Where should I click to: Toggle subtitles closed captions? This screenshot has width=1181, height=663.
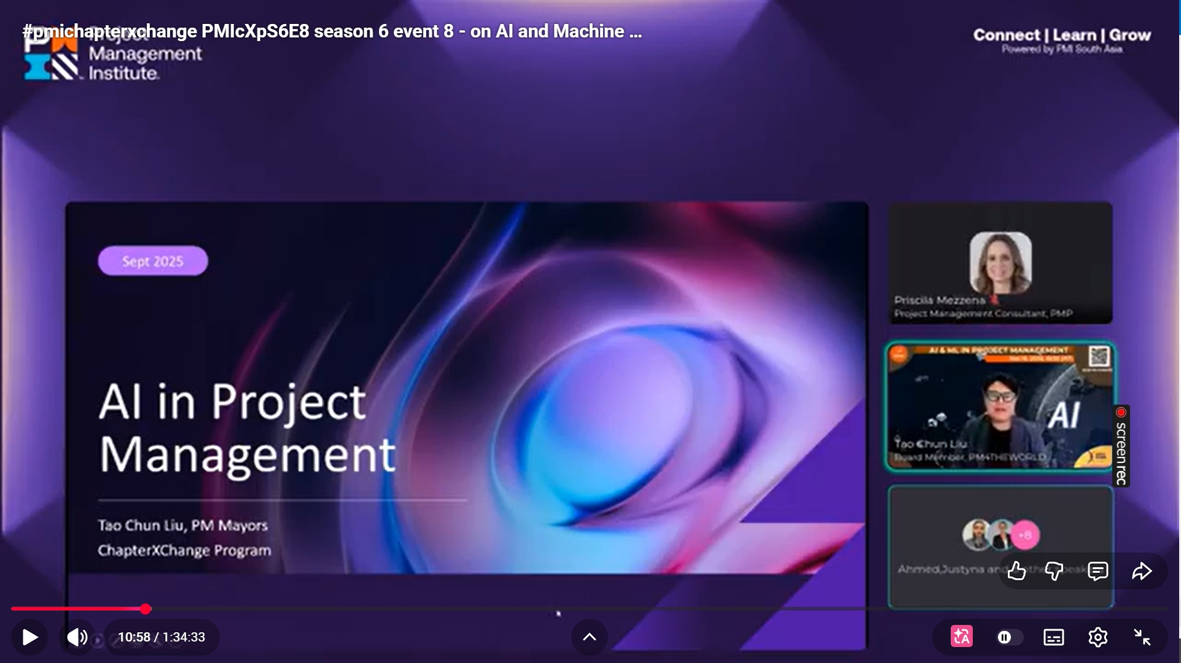tap(1054, 637)
